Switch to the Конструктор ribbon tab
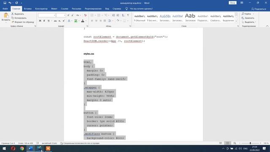The image size is (270, 152). coord(41,8)
